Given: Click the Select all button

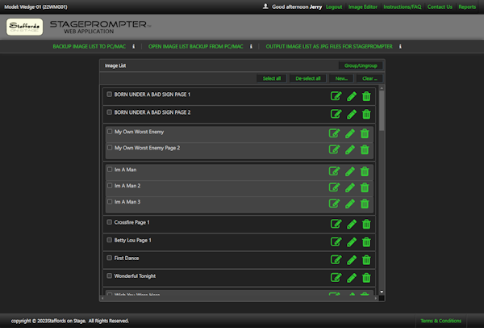Looking at the screenshot, I should tap(272, 78).
